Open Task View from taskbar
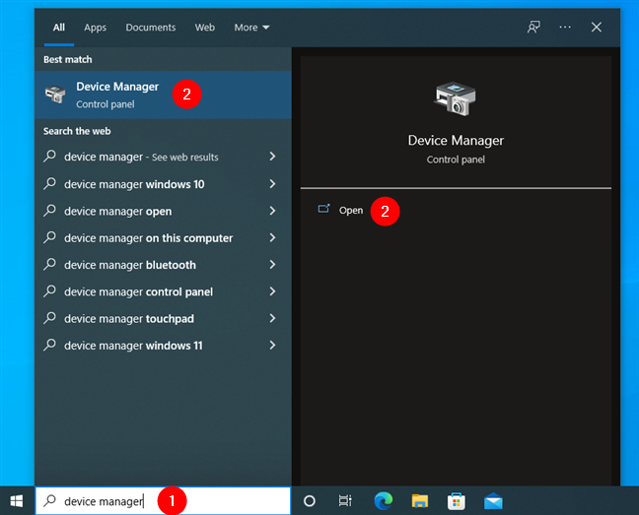 (x=345, y=501)
